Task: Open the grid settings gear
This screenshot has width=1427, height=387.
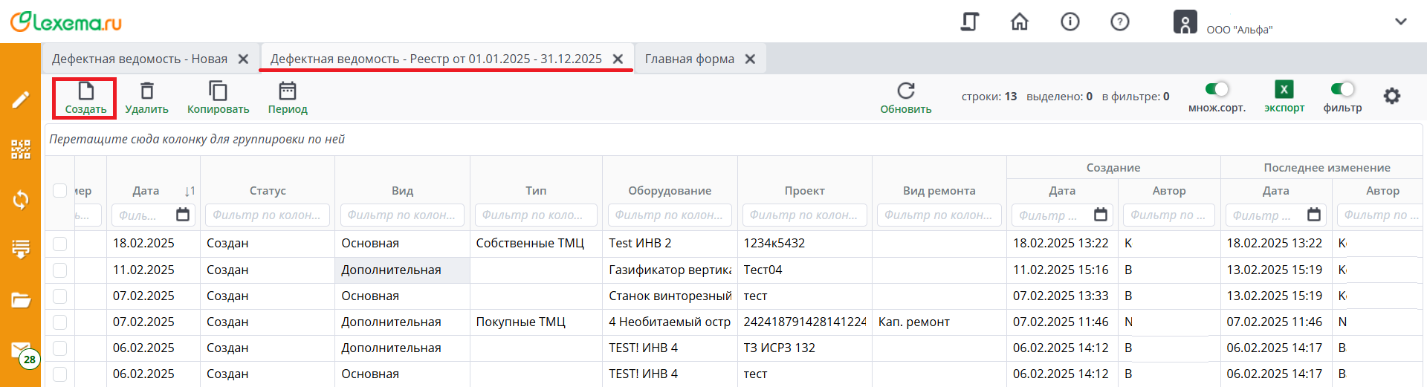Action: (1391, 96)
